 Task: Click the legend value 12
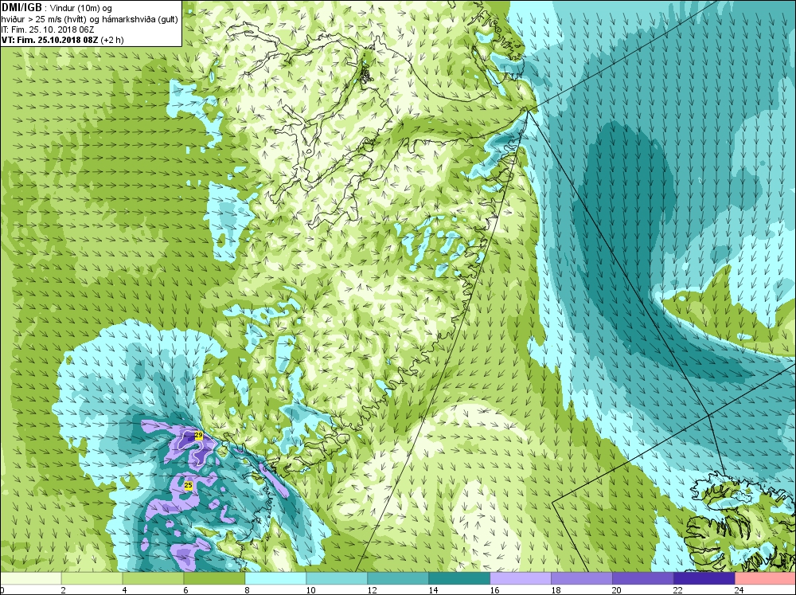pos(372,590)
